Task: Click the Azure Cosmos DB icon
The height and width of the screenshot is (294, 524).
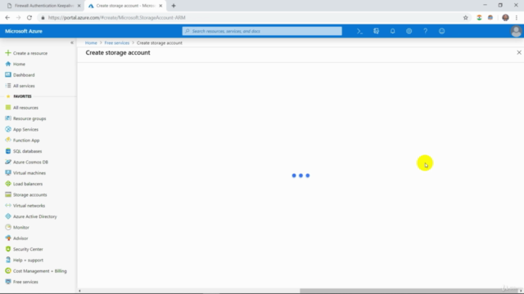Action: pyautogui.click(x=8, y=162)
